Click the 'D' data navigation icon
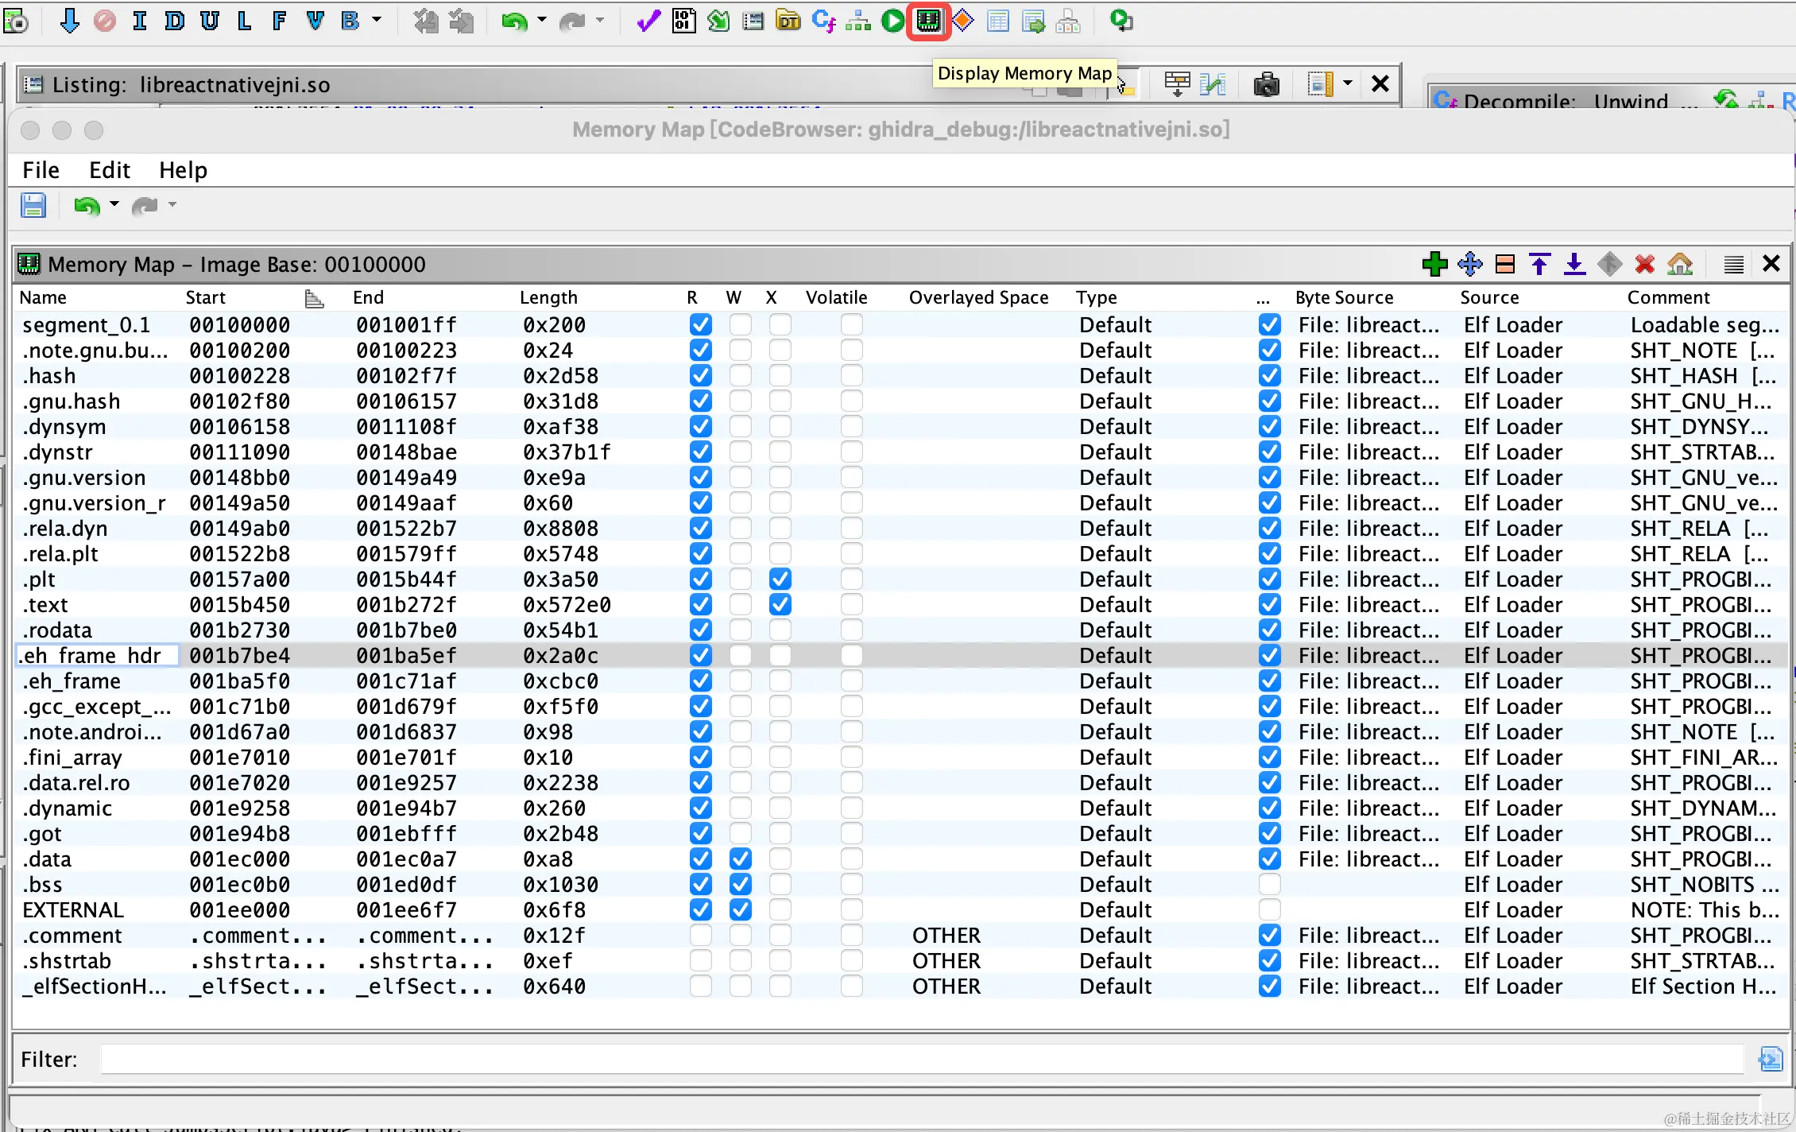This screenshot has height=1132, width=1796. pos(174,21)
